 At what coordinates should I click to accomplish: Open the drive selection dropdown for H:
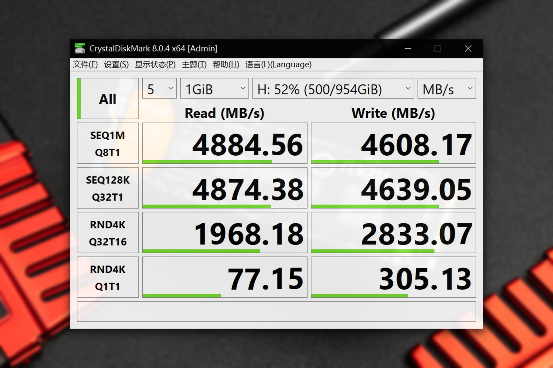[333, 88]
